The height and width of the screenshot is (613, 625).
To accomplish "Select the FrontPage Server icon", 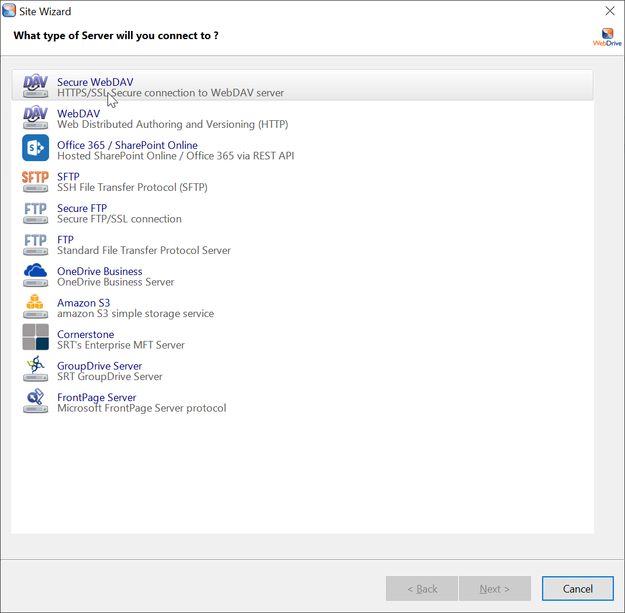I will [x=36, y=400].
